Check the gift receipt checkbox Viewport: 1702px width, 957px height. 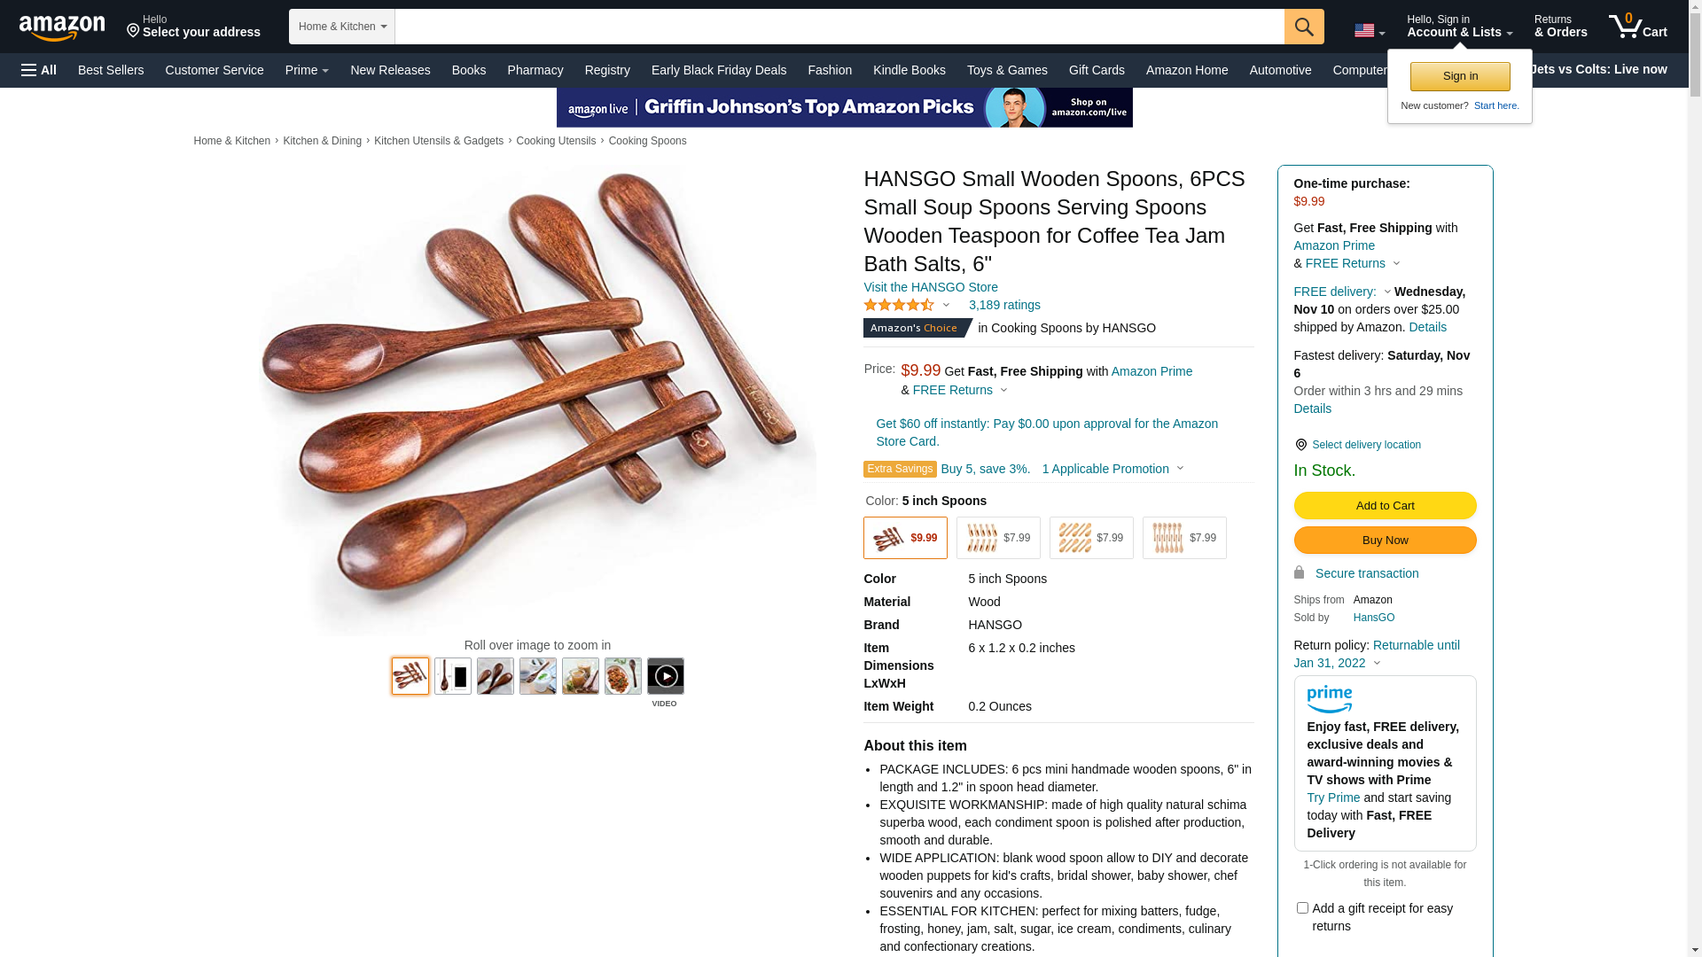coord(1302,907)
